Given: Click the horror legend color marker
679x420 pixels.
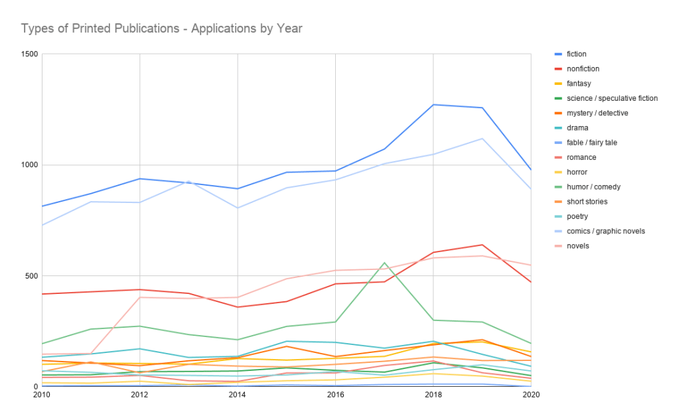Looking at the screenshot, I should [559, 173].
